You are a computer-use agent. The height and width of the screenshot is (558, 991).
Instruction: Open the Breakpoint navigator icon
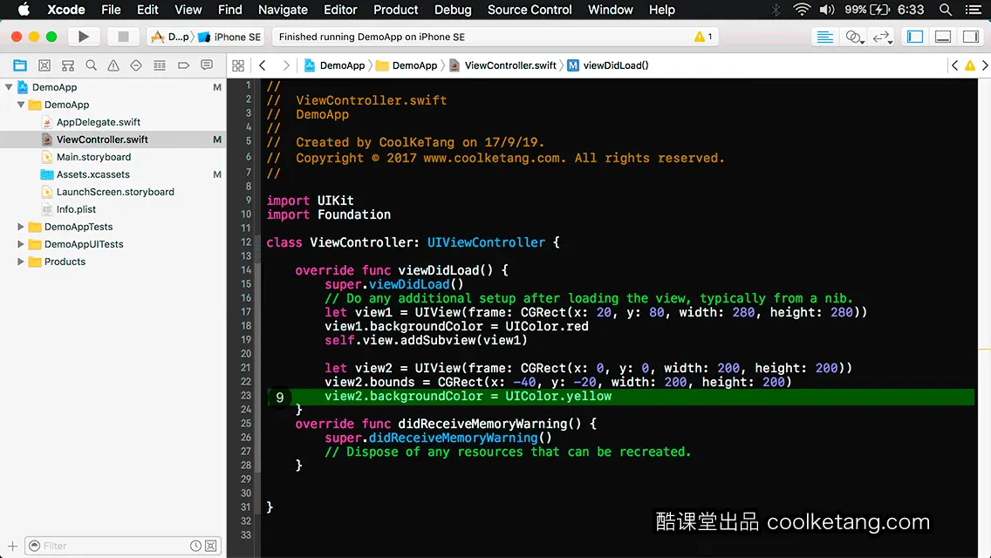183,65
